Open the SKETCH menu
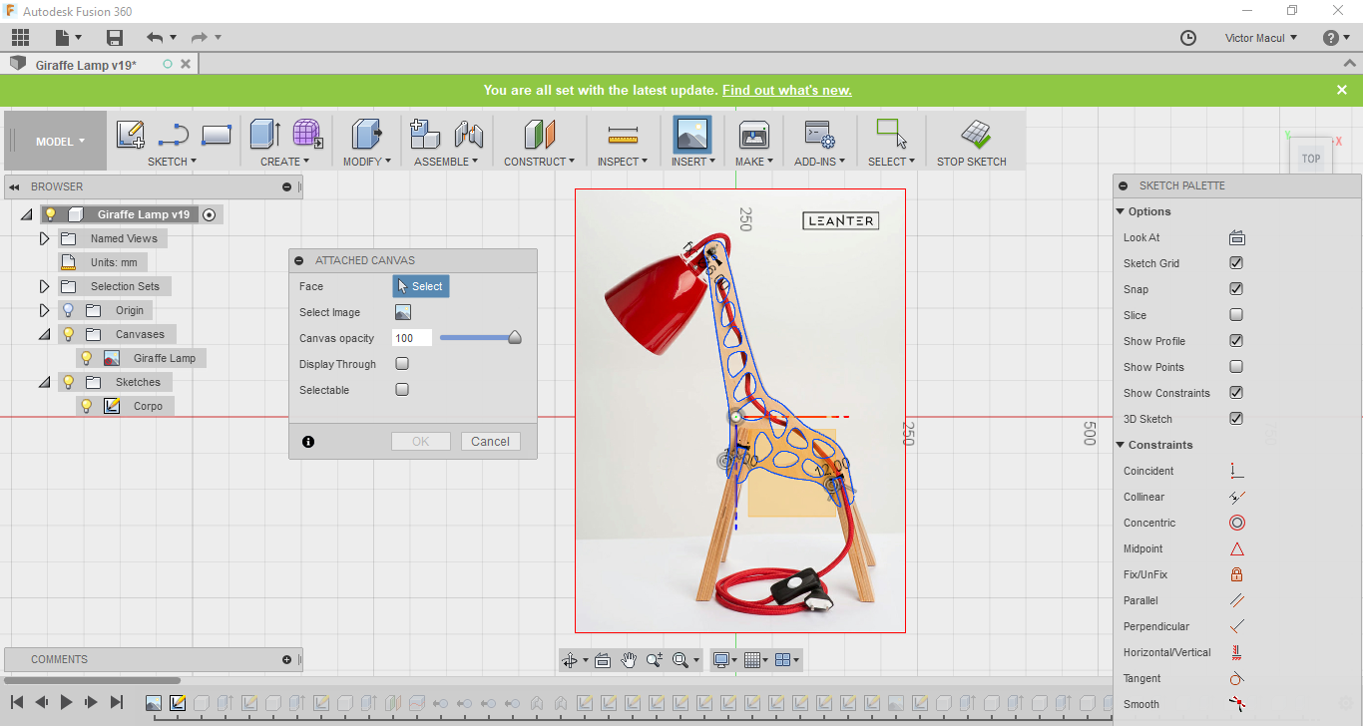1363x726 pixels. (x=172, y=162)
